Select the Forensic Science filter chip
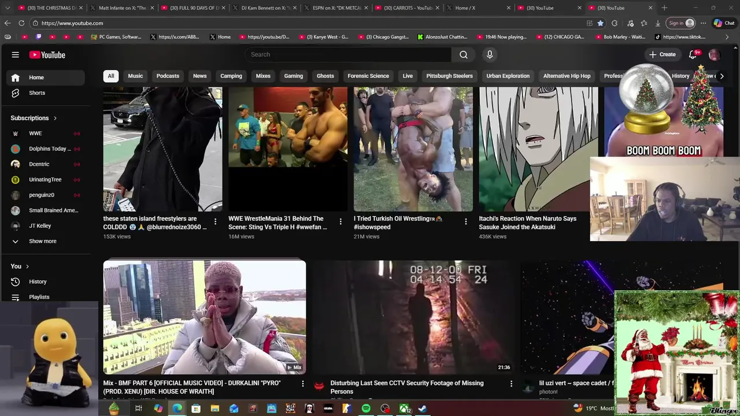740x416 pixels. click(x=368, y=76)
